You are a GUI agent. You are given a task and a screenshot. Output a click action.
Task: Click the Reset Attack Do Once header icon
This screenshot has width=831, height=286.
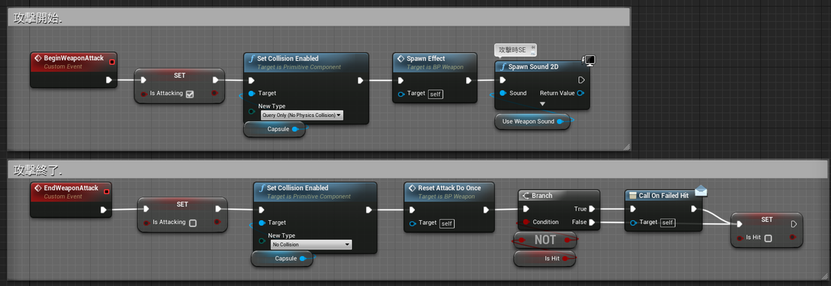click(411, 188)
